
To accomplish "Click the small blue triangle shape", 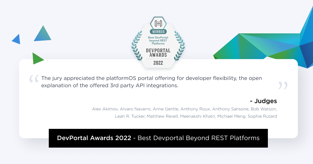I will coord(17,40).
